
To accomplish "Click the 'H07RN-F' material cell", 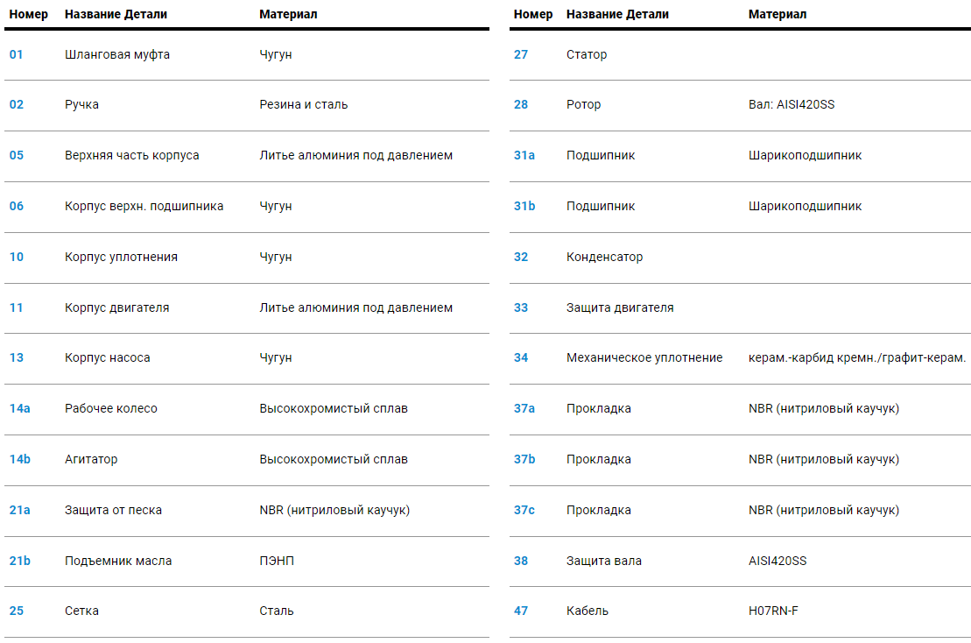I will pos(773,611).
